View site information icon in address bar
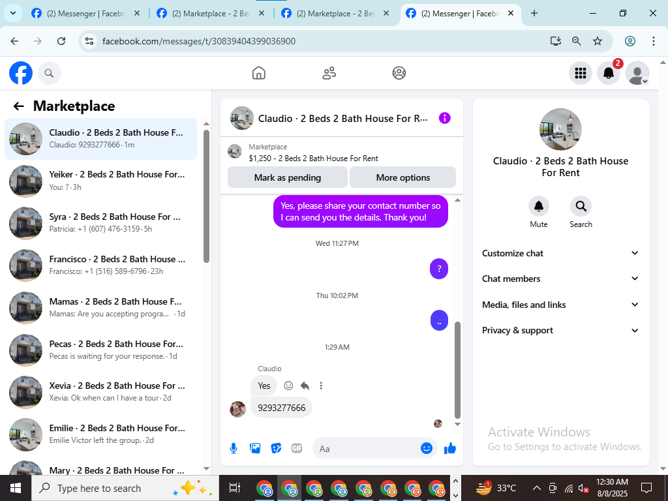The height and width of the screenshot is (501, 668). click(x=89, y=41)
